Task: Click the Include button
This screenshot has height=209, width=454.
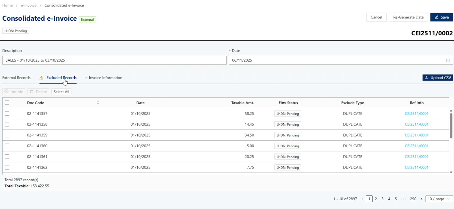Action: (x=14, y=92)
